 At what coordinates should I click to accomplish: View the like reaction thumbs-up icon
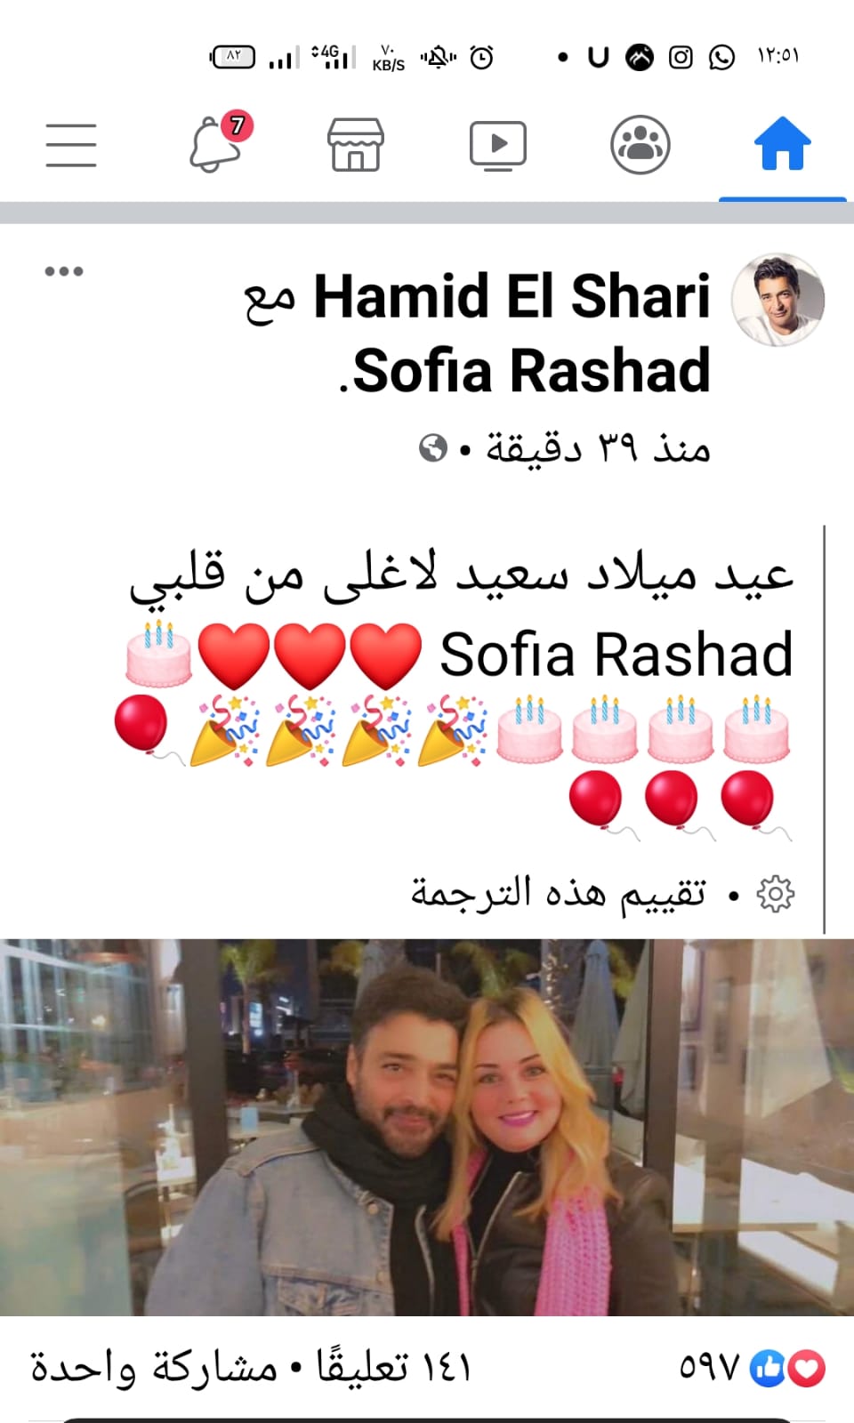(x=767, y=1368)
